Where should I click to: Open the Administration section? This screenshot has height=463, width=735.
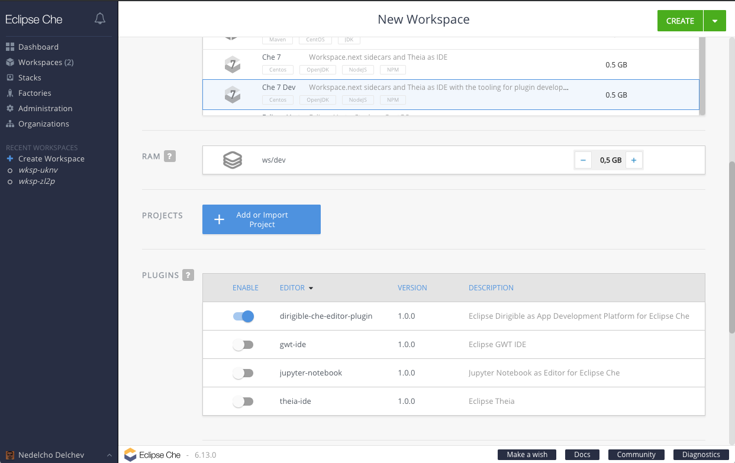(x=46, y=108)
